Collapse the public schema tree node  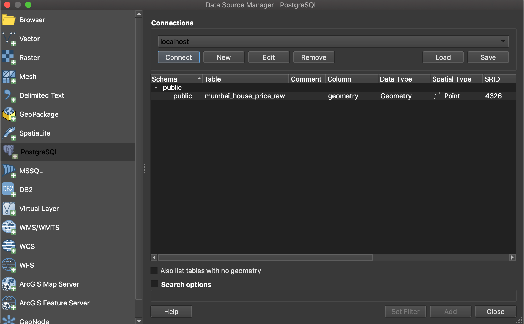click(x=156, y=88)
